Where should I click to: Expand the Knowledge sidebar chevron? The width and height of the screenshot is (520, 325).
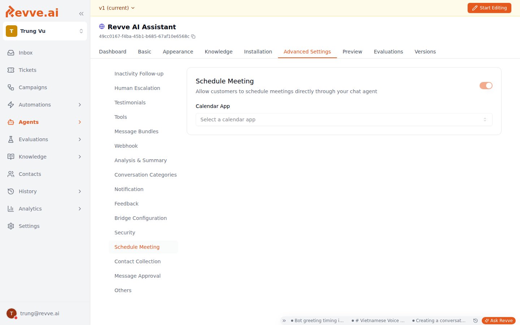(x=80, y=157)
